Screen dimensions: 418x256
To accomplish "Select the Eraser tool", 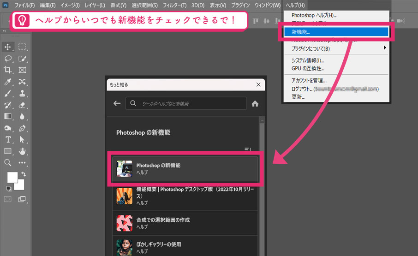I will (x=22, y=105).
